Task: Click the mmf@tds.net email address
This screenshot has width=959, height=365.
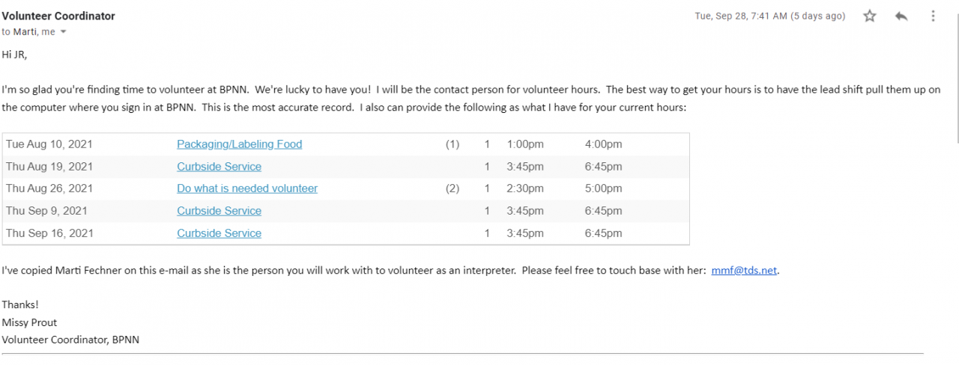Action: point(744,271)
